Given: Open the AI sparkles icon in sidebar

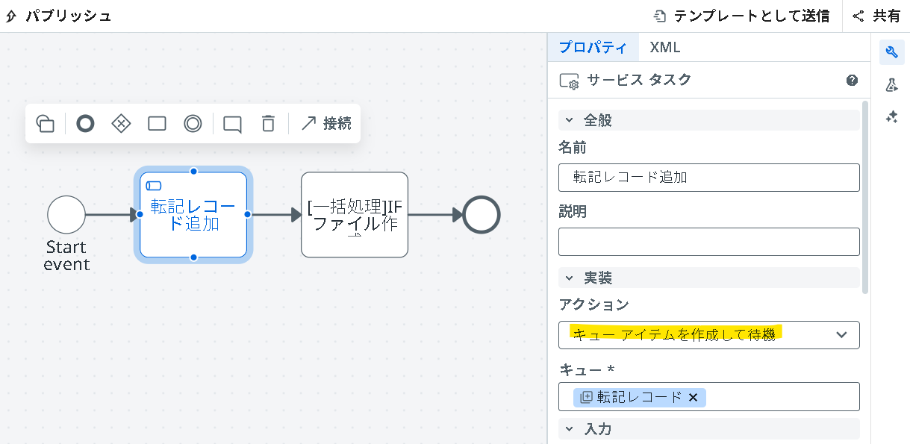Looking at the screenshot, I should coord(891,117).
